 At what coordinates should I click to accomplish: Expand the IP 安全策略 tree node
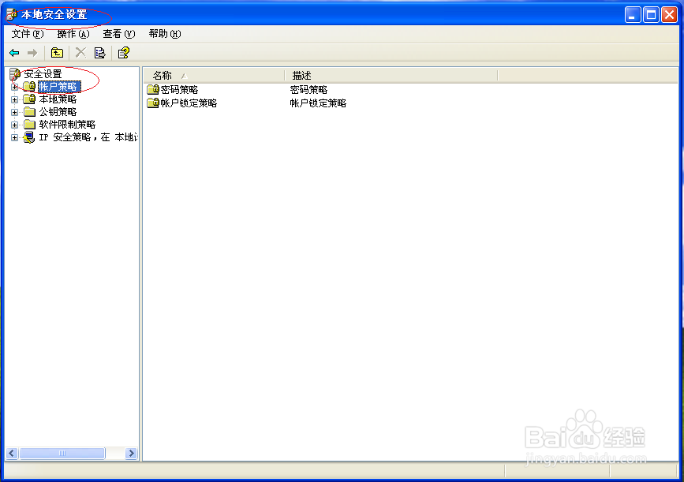pyautogui.click(x=14, y=137)
